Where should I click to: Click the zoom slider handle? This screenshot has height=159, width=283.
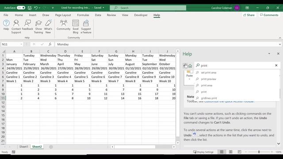(259, 152)
